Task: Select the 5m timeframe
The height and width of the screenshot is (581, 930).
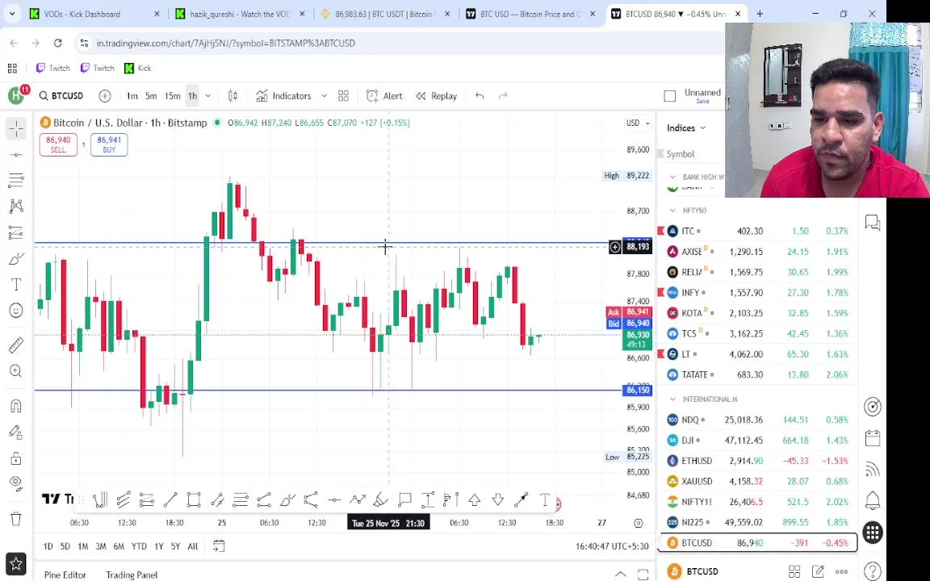Action: click(x=151, y=96)
